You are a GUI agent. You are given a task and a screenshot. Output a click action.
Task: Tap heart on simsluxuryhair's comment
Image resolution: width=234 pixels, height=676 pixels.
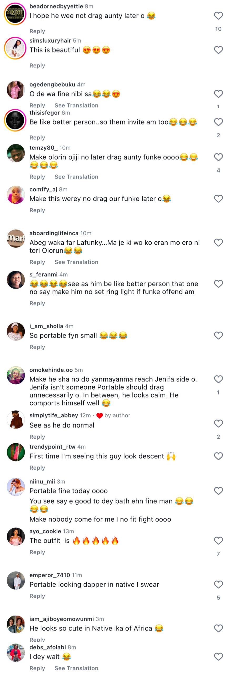(x=218, y=50)
